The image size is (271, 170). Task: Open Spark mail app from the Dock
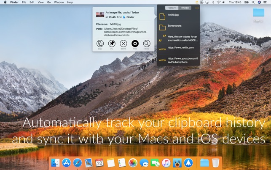188,163
